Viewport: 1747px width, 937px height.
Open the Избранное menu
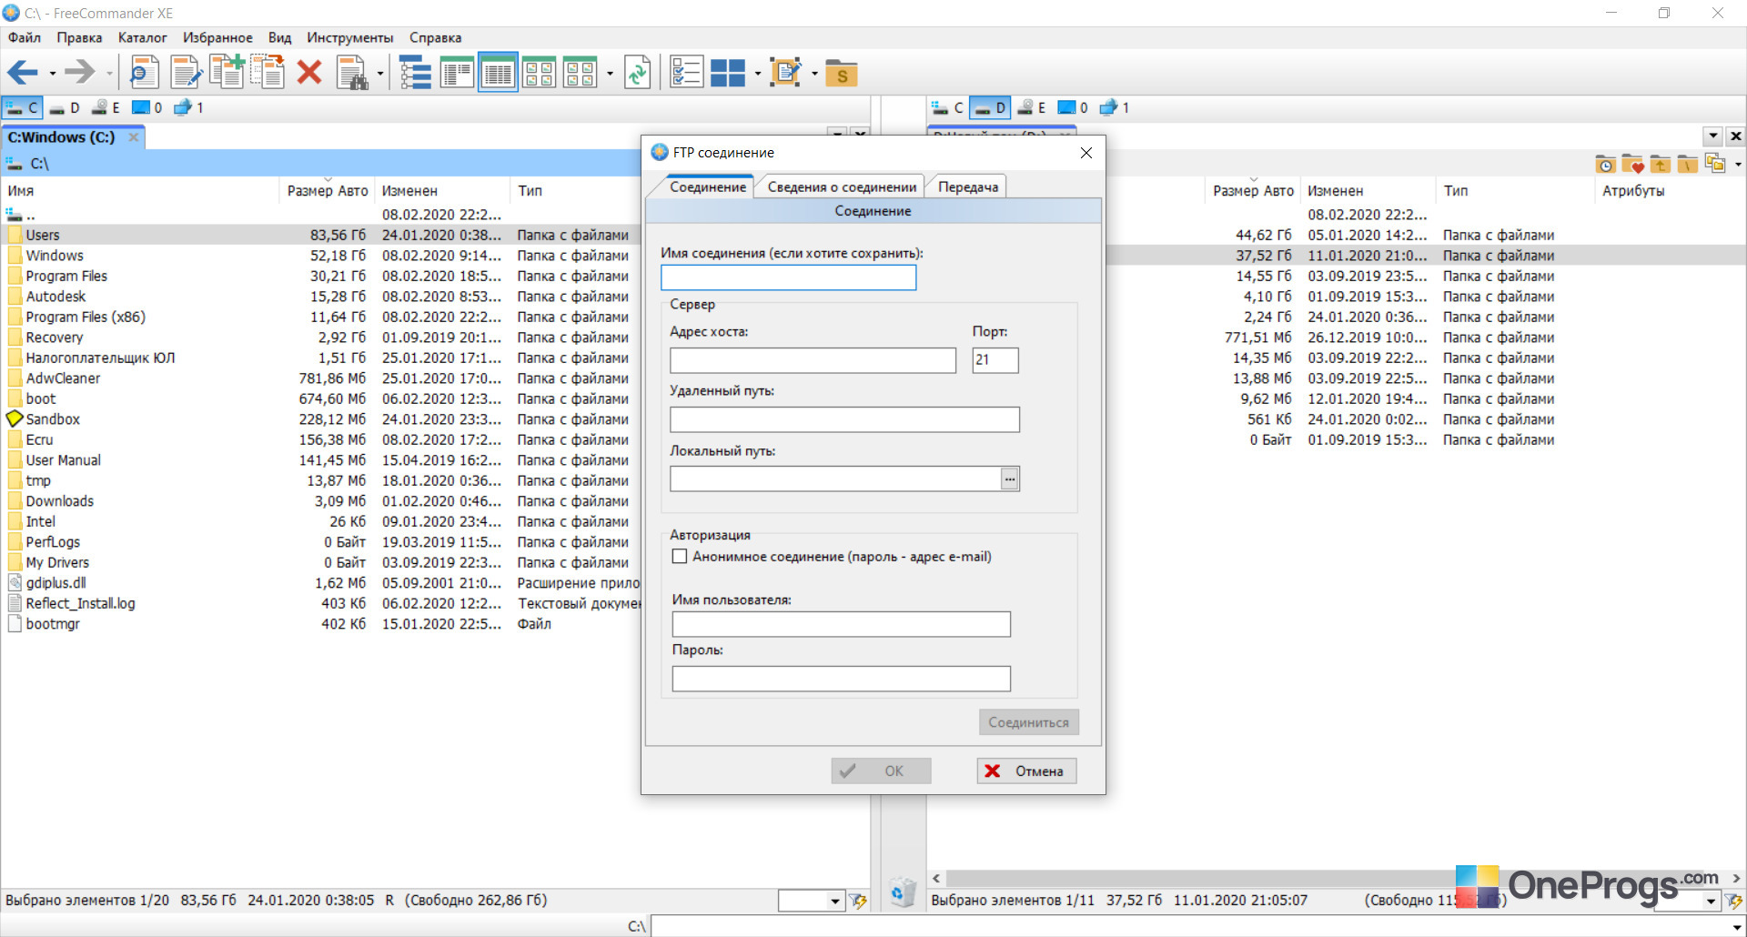coord(217,37)
